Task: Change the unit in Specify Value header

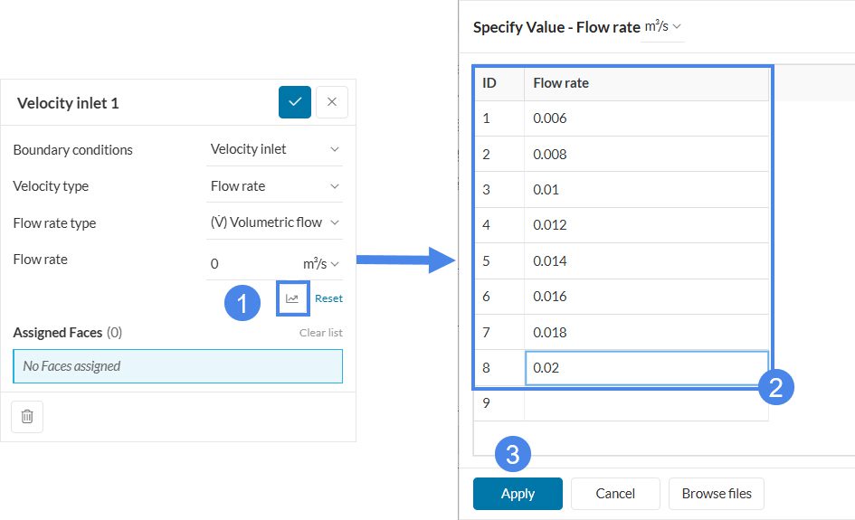Action: 662,27
